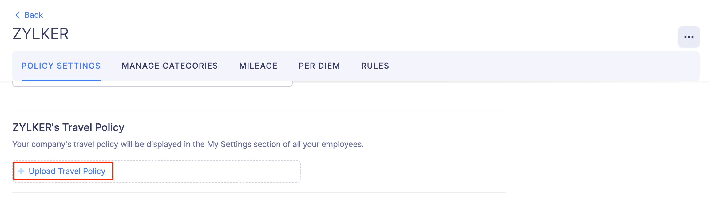
Task: Click the dashed travel policy upload box
Action: click(156, 171)
